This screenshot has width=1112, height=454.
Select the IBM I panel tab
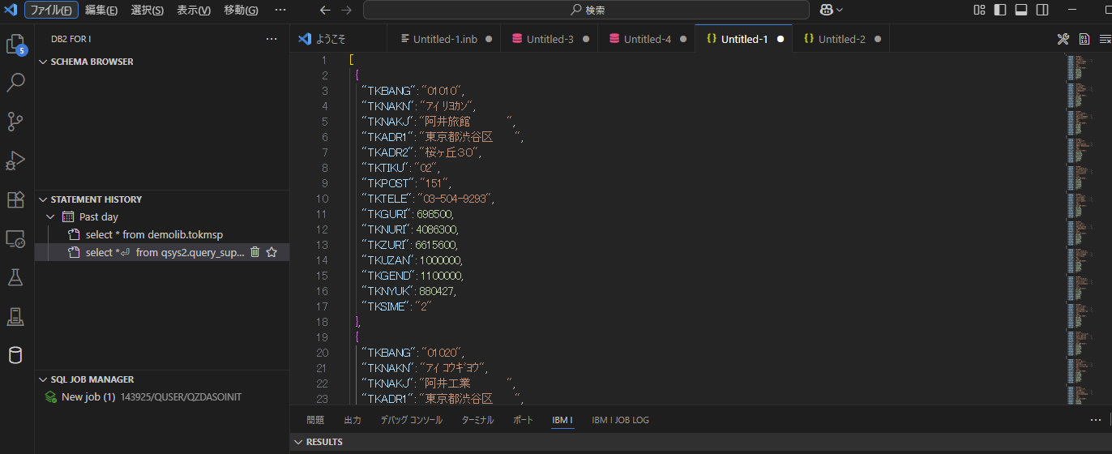point(562,420)
